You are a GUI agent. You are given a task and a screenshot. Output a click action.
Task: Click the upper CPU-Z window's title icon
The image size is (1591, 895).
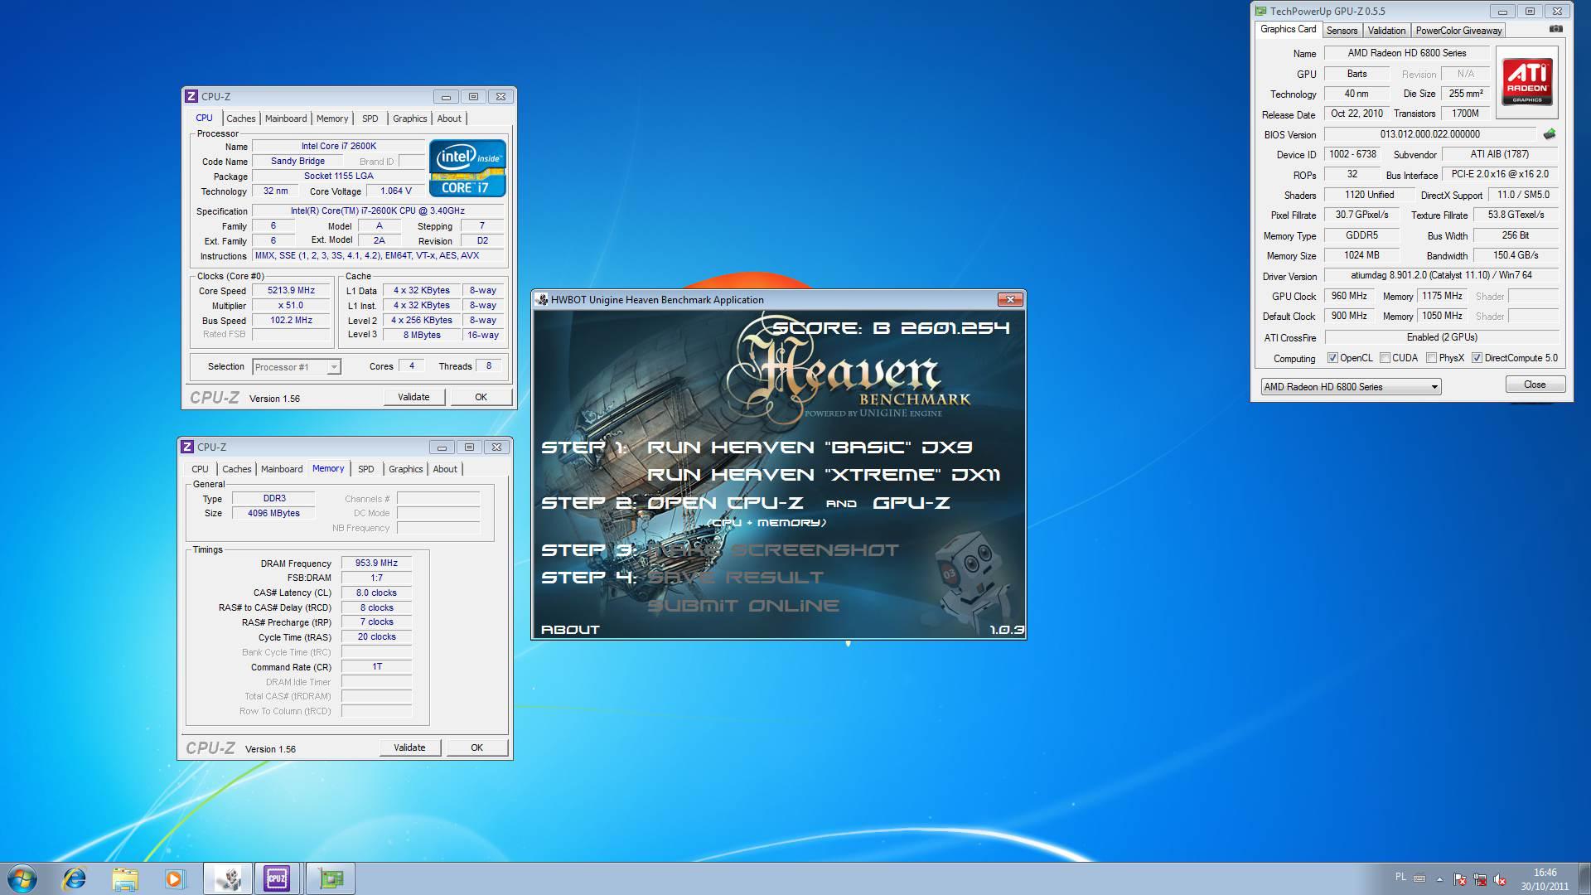191,96
